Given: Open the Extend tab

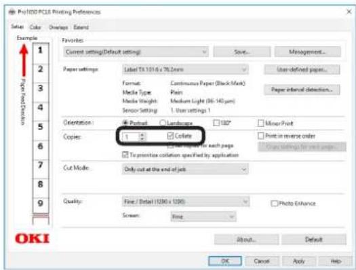Looking at the screenshot, I should (81, 28).
